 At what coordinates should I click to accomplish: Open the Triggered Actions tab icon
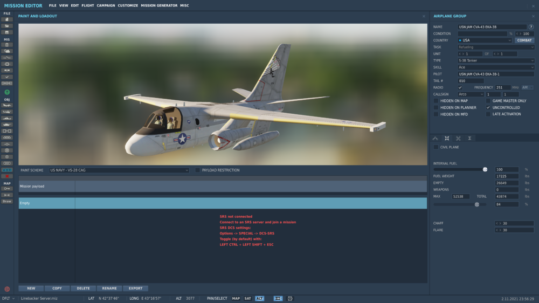click(x=458, y=138)
